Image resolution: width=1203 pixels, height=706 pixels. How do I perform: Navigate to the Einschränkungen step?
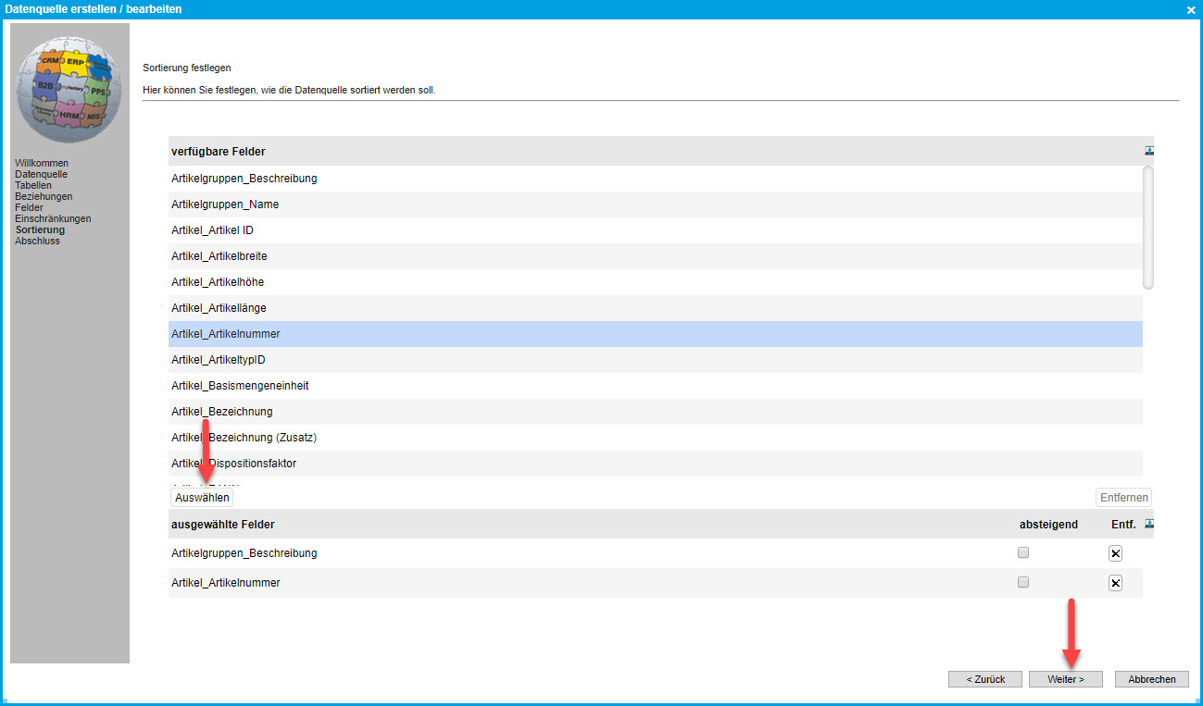tap(53, 218)
